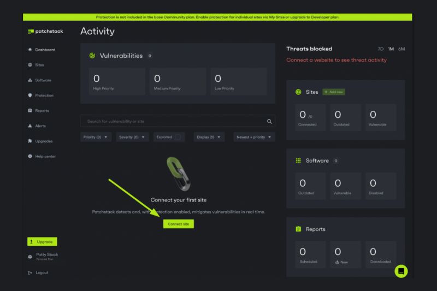Open the Upgrades menu item
Viewport: 437px width, 291px height.
44,141
